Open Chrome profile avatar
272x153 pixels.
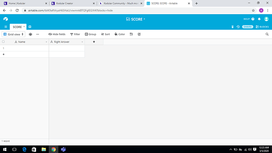coord(261,10)
